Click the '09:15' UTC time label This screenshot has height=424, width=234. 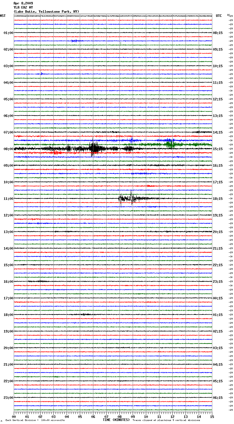click(218, 49)
